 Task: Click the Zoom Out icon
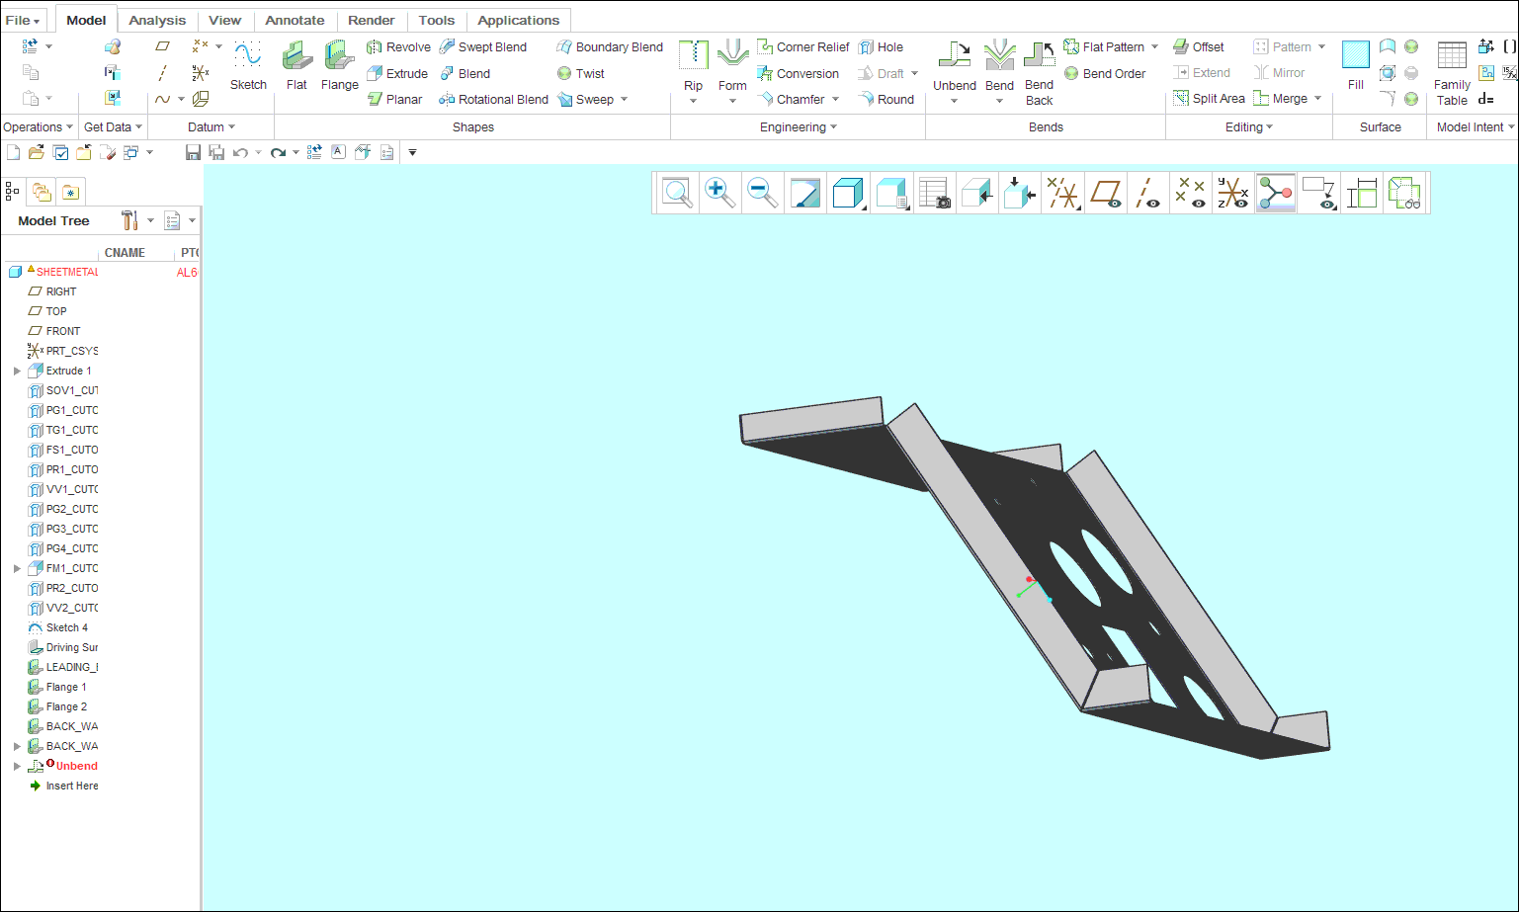pos(762,193)
